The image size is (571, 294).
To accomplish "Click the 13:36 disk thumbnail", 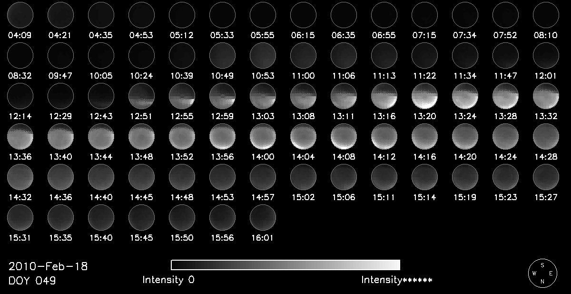I will pos(20,136).
